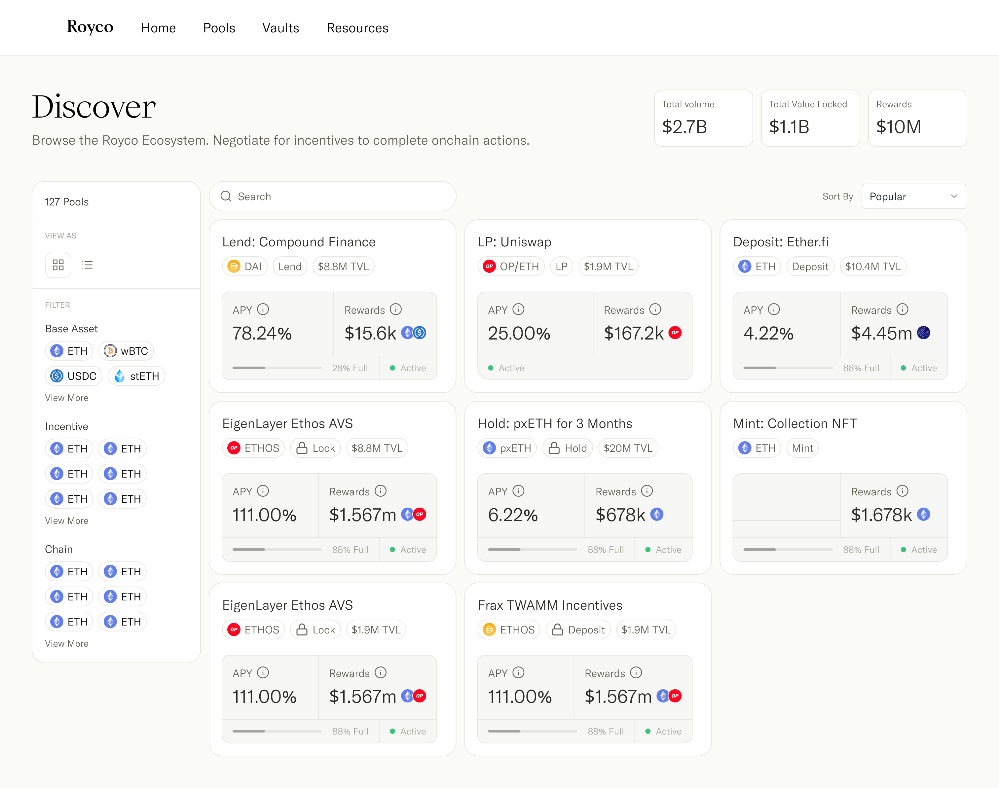This screenshot has width=999, height=788.
Task: Click APY info icon on Uniswap card
Action: coord(519,309)
